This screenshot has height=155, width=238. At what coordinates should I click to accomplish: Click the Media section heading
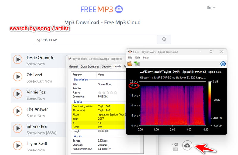[78, 102]
